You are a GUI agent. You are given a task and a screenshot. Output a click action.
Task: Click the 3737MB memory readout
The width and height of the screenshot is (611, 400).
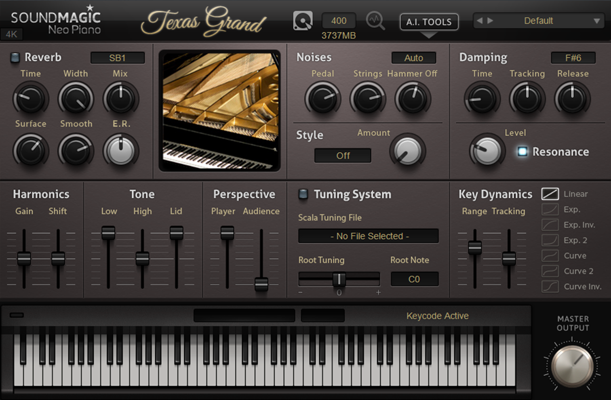point(339,36)
